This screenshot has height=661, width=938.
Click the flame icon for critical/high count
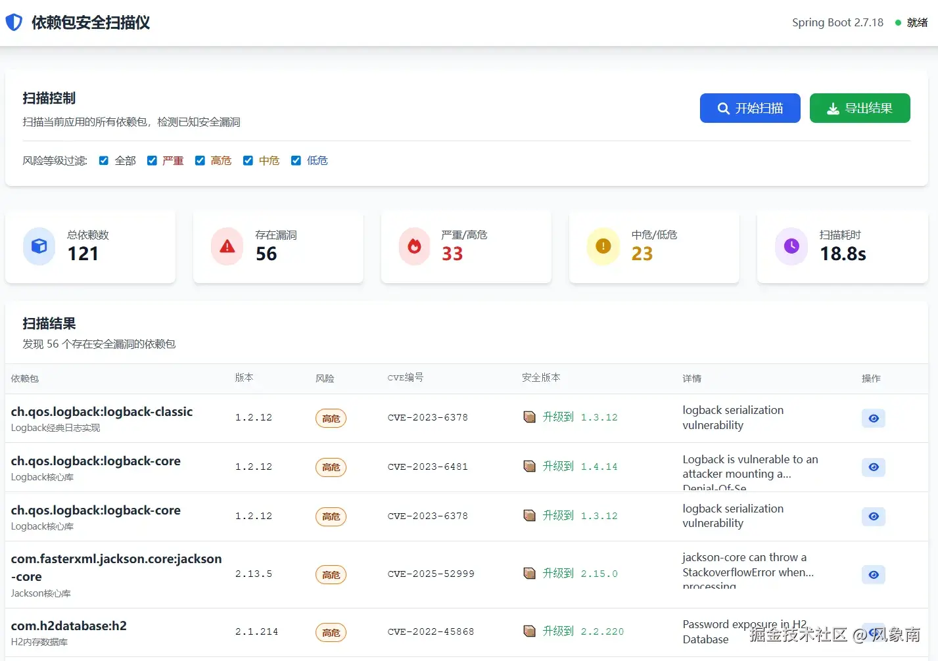click(x=415, y=246)
